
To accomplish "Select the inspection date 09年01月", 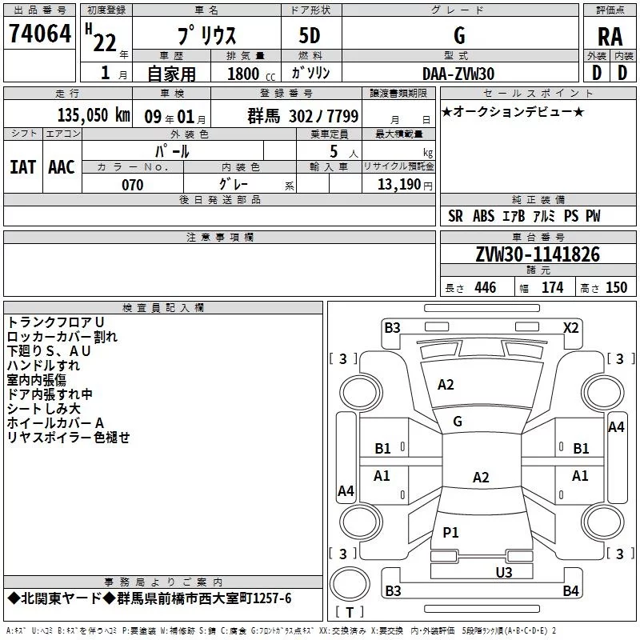I will [x=175, y=117].
